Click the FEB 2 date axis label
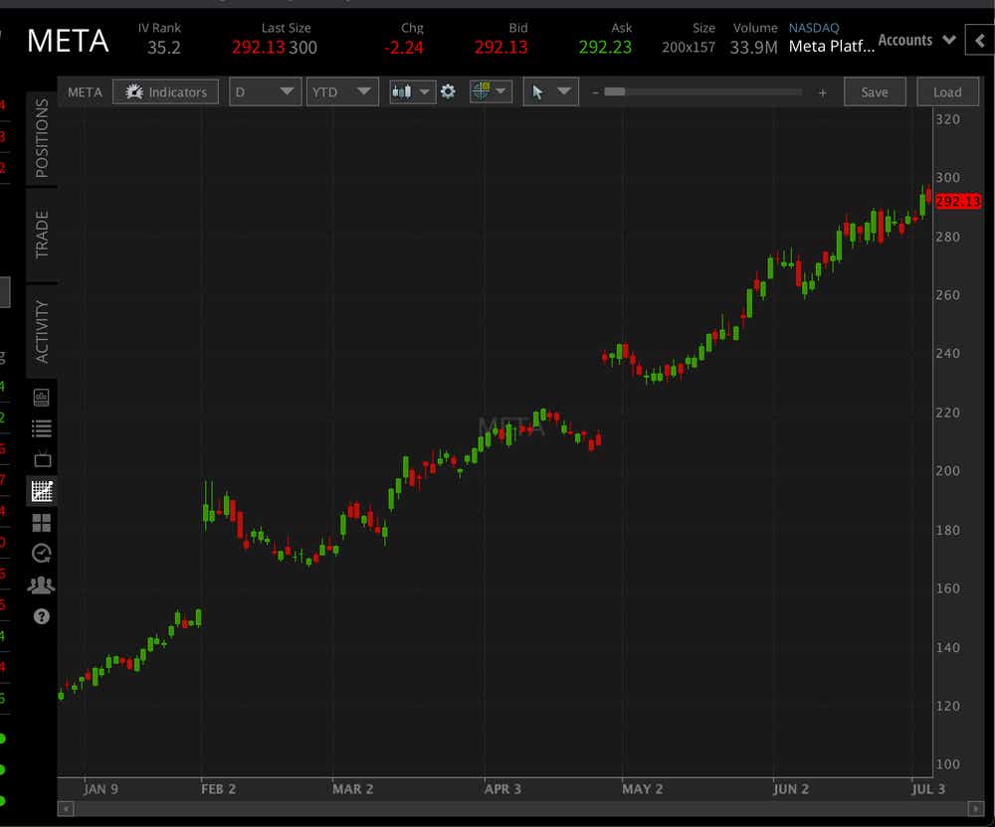The height and width of the screenshot is (827, 995). pyautogui.click(x=218, y=789)
